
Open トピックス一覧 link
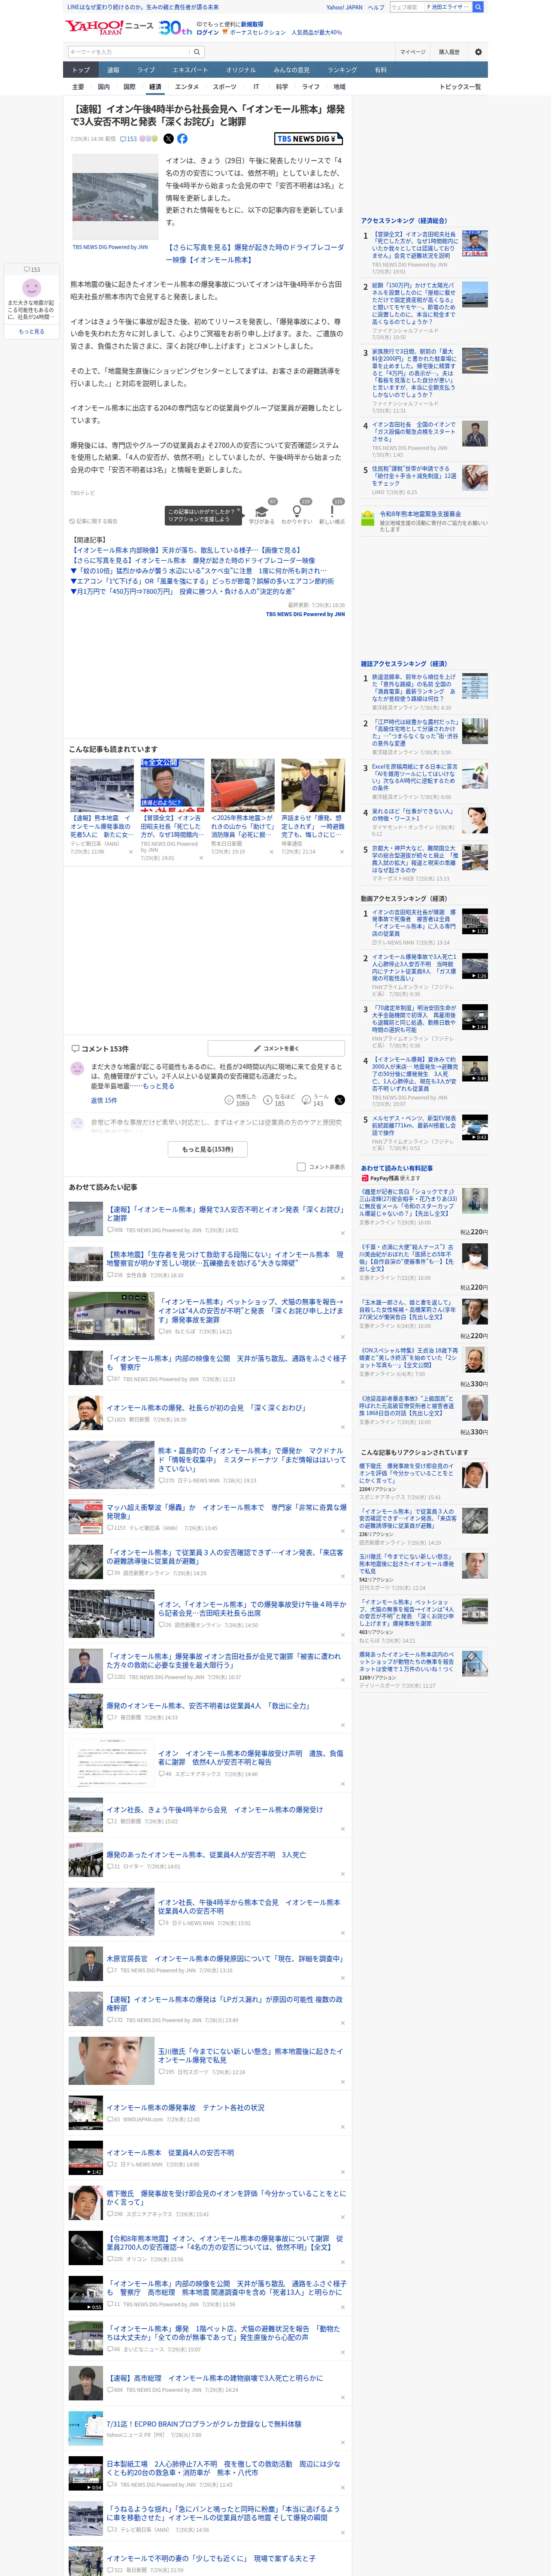pos(460,87)
